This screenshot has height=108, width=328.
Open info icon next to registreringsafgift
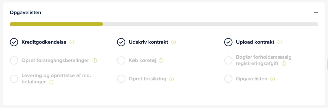coord(284,64)
